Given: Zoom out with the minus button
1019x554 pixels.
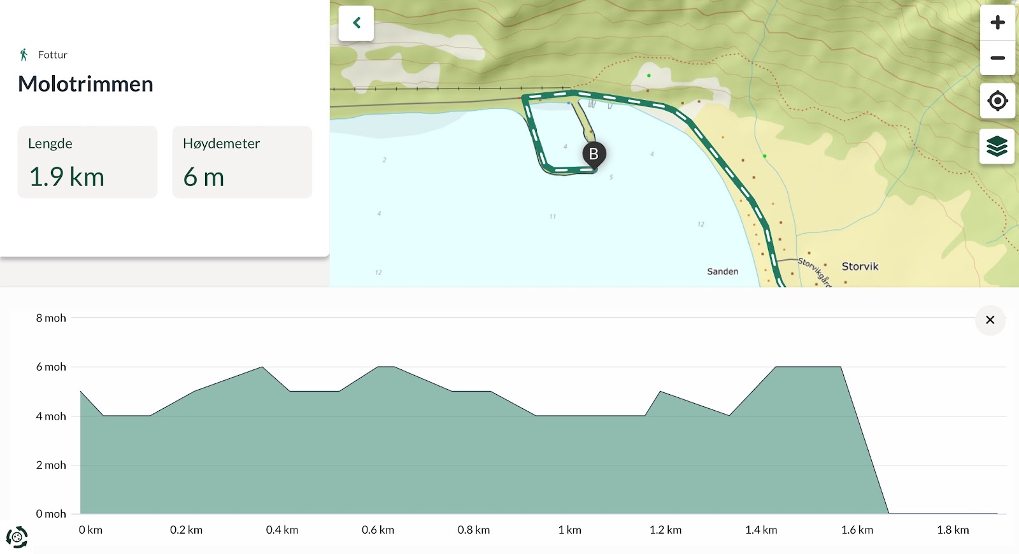Looking at the screenshot, I should pos(997,58).
